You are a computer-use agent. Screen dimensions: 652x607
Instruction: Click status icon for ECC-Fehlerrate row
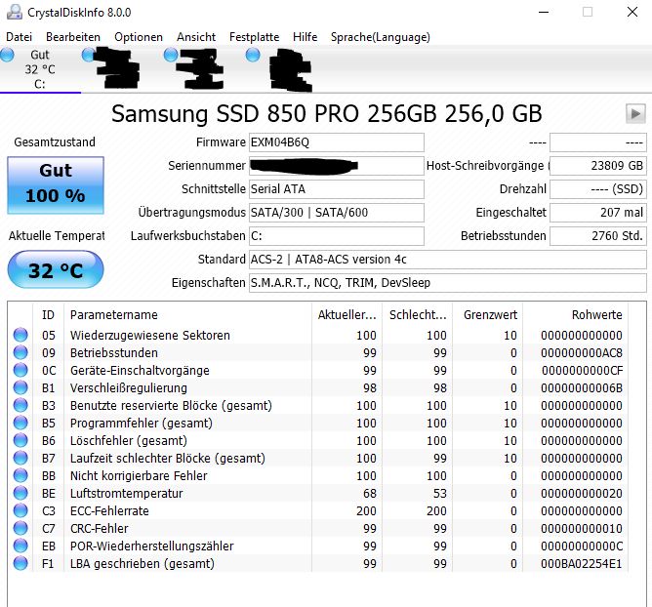click(x=20, y=510)
